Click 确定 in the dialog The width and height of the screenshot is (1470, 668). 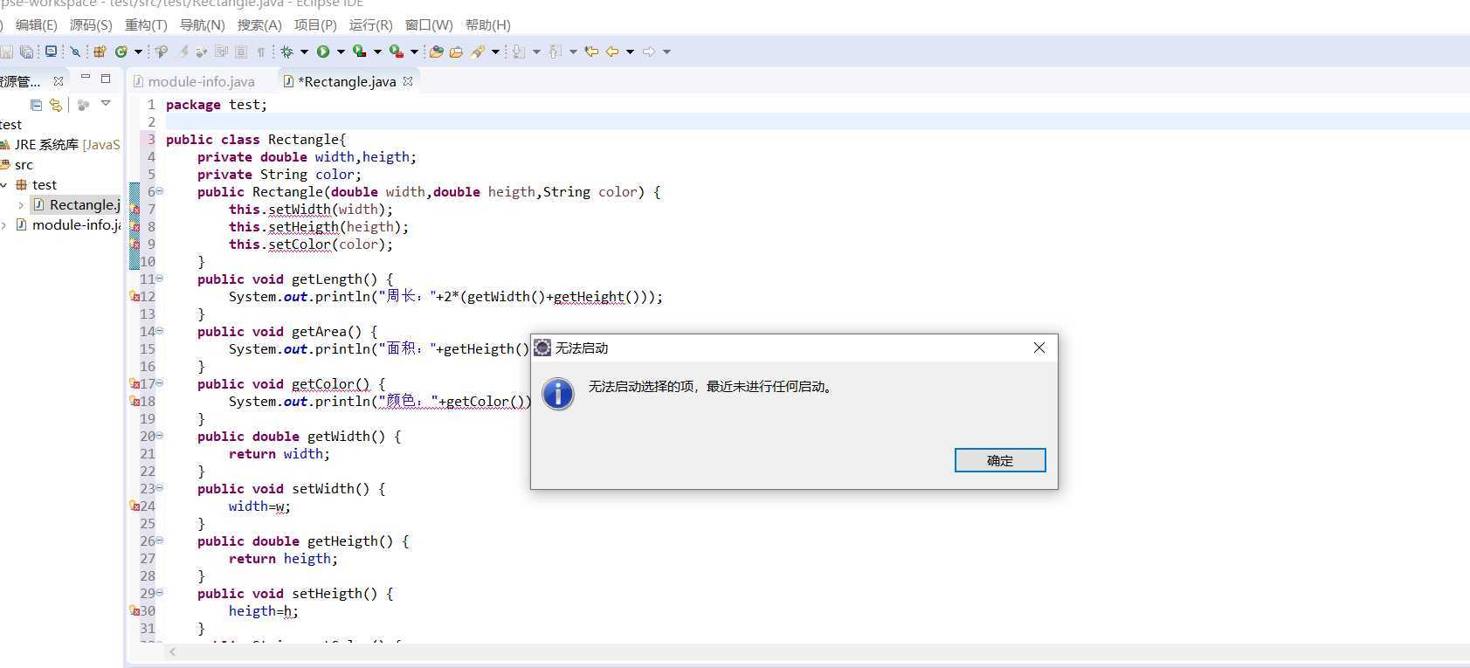click(1000, 460)
